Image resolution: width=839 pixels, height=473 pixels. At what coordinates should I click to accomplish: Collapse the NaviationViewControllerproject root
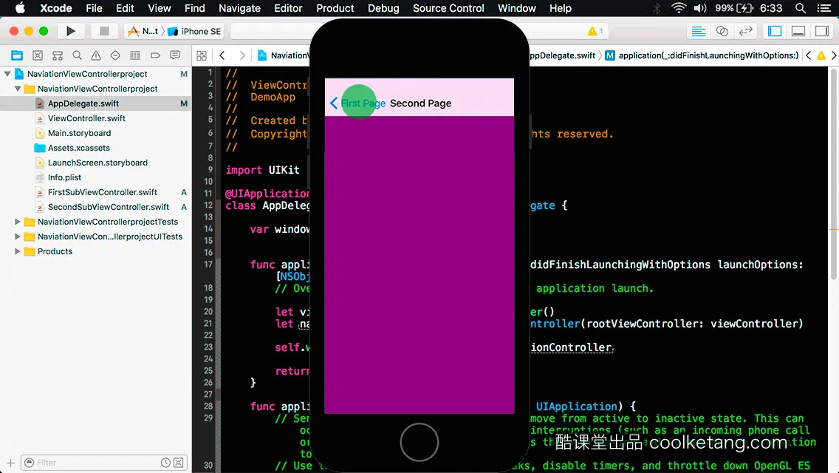[7, 74]
